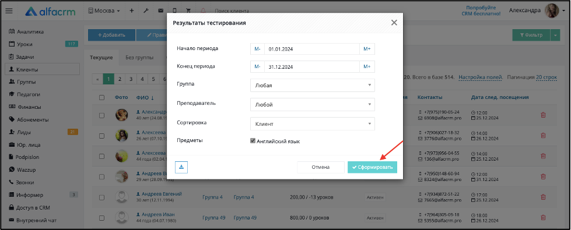Open the hamburger menu icon
This screenshot has width=571, height=230.
click(x=9, y=11)
